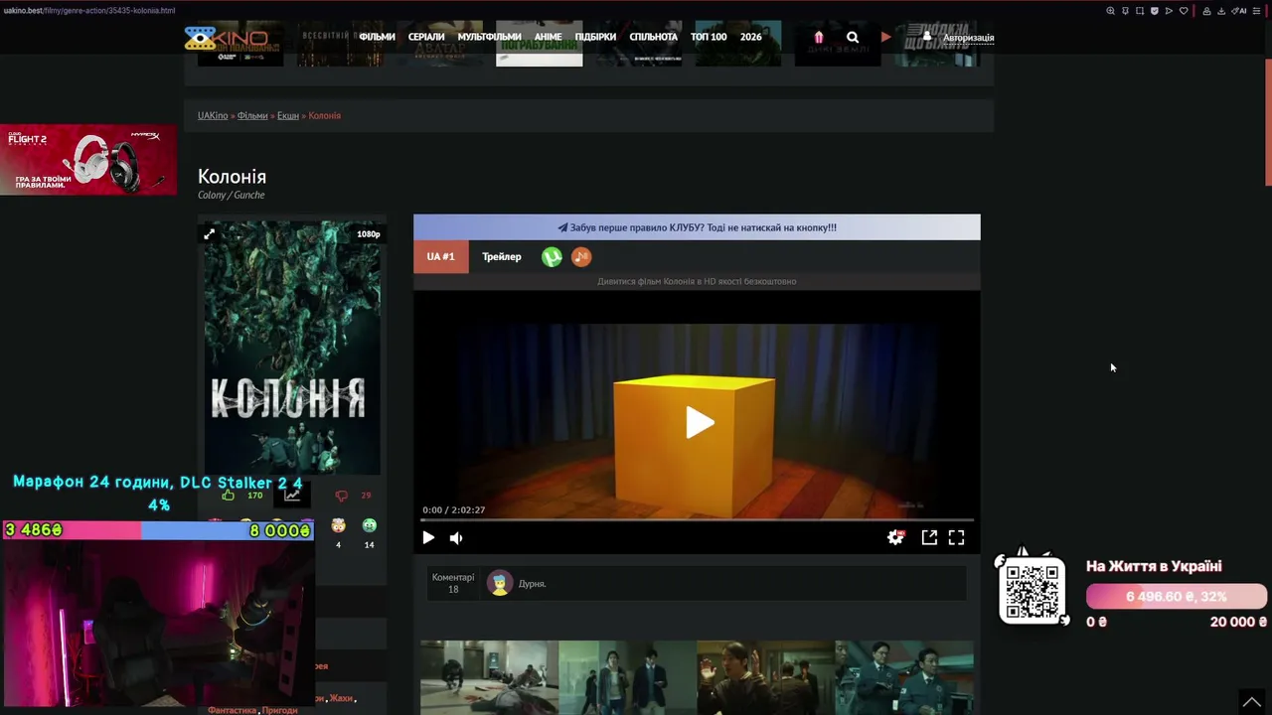Click the scroll-to-top arrow button
The height and width of the screenshot is (715, 1272).
click(1250, 701)
